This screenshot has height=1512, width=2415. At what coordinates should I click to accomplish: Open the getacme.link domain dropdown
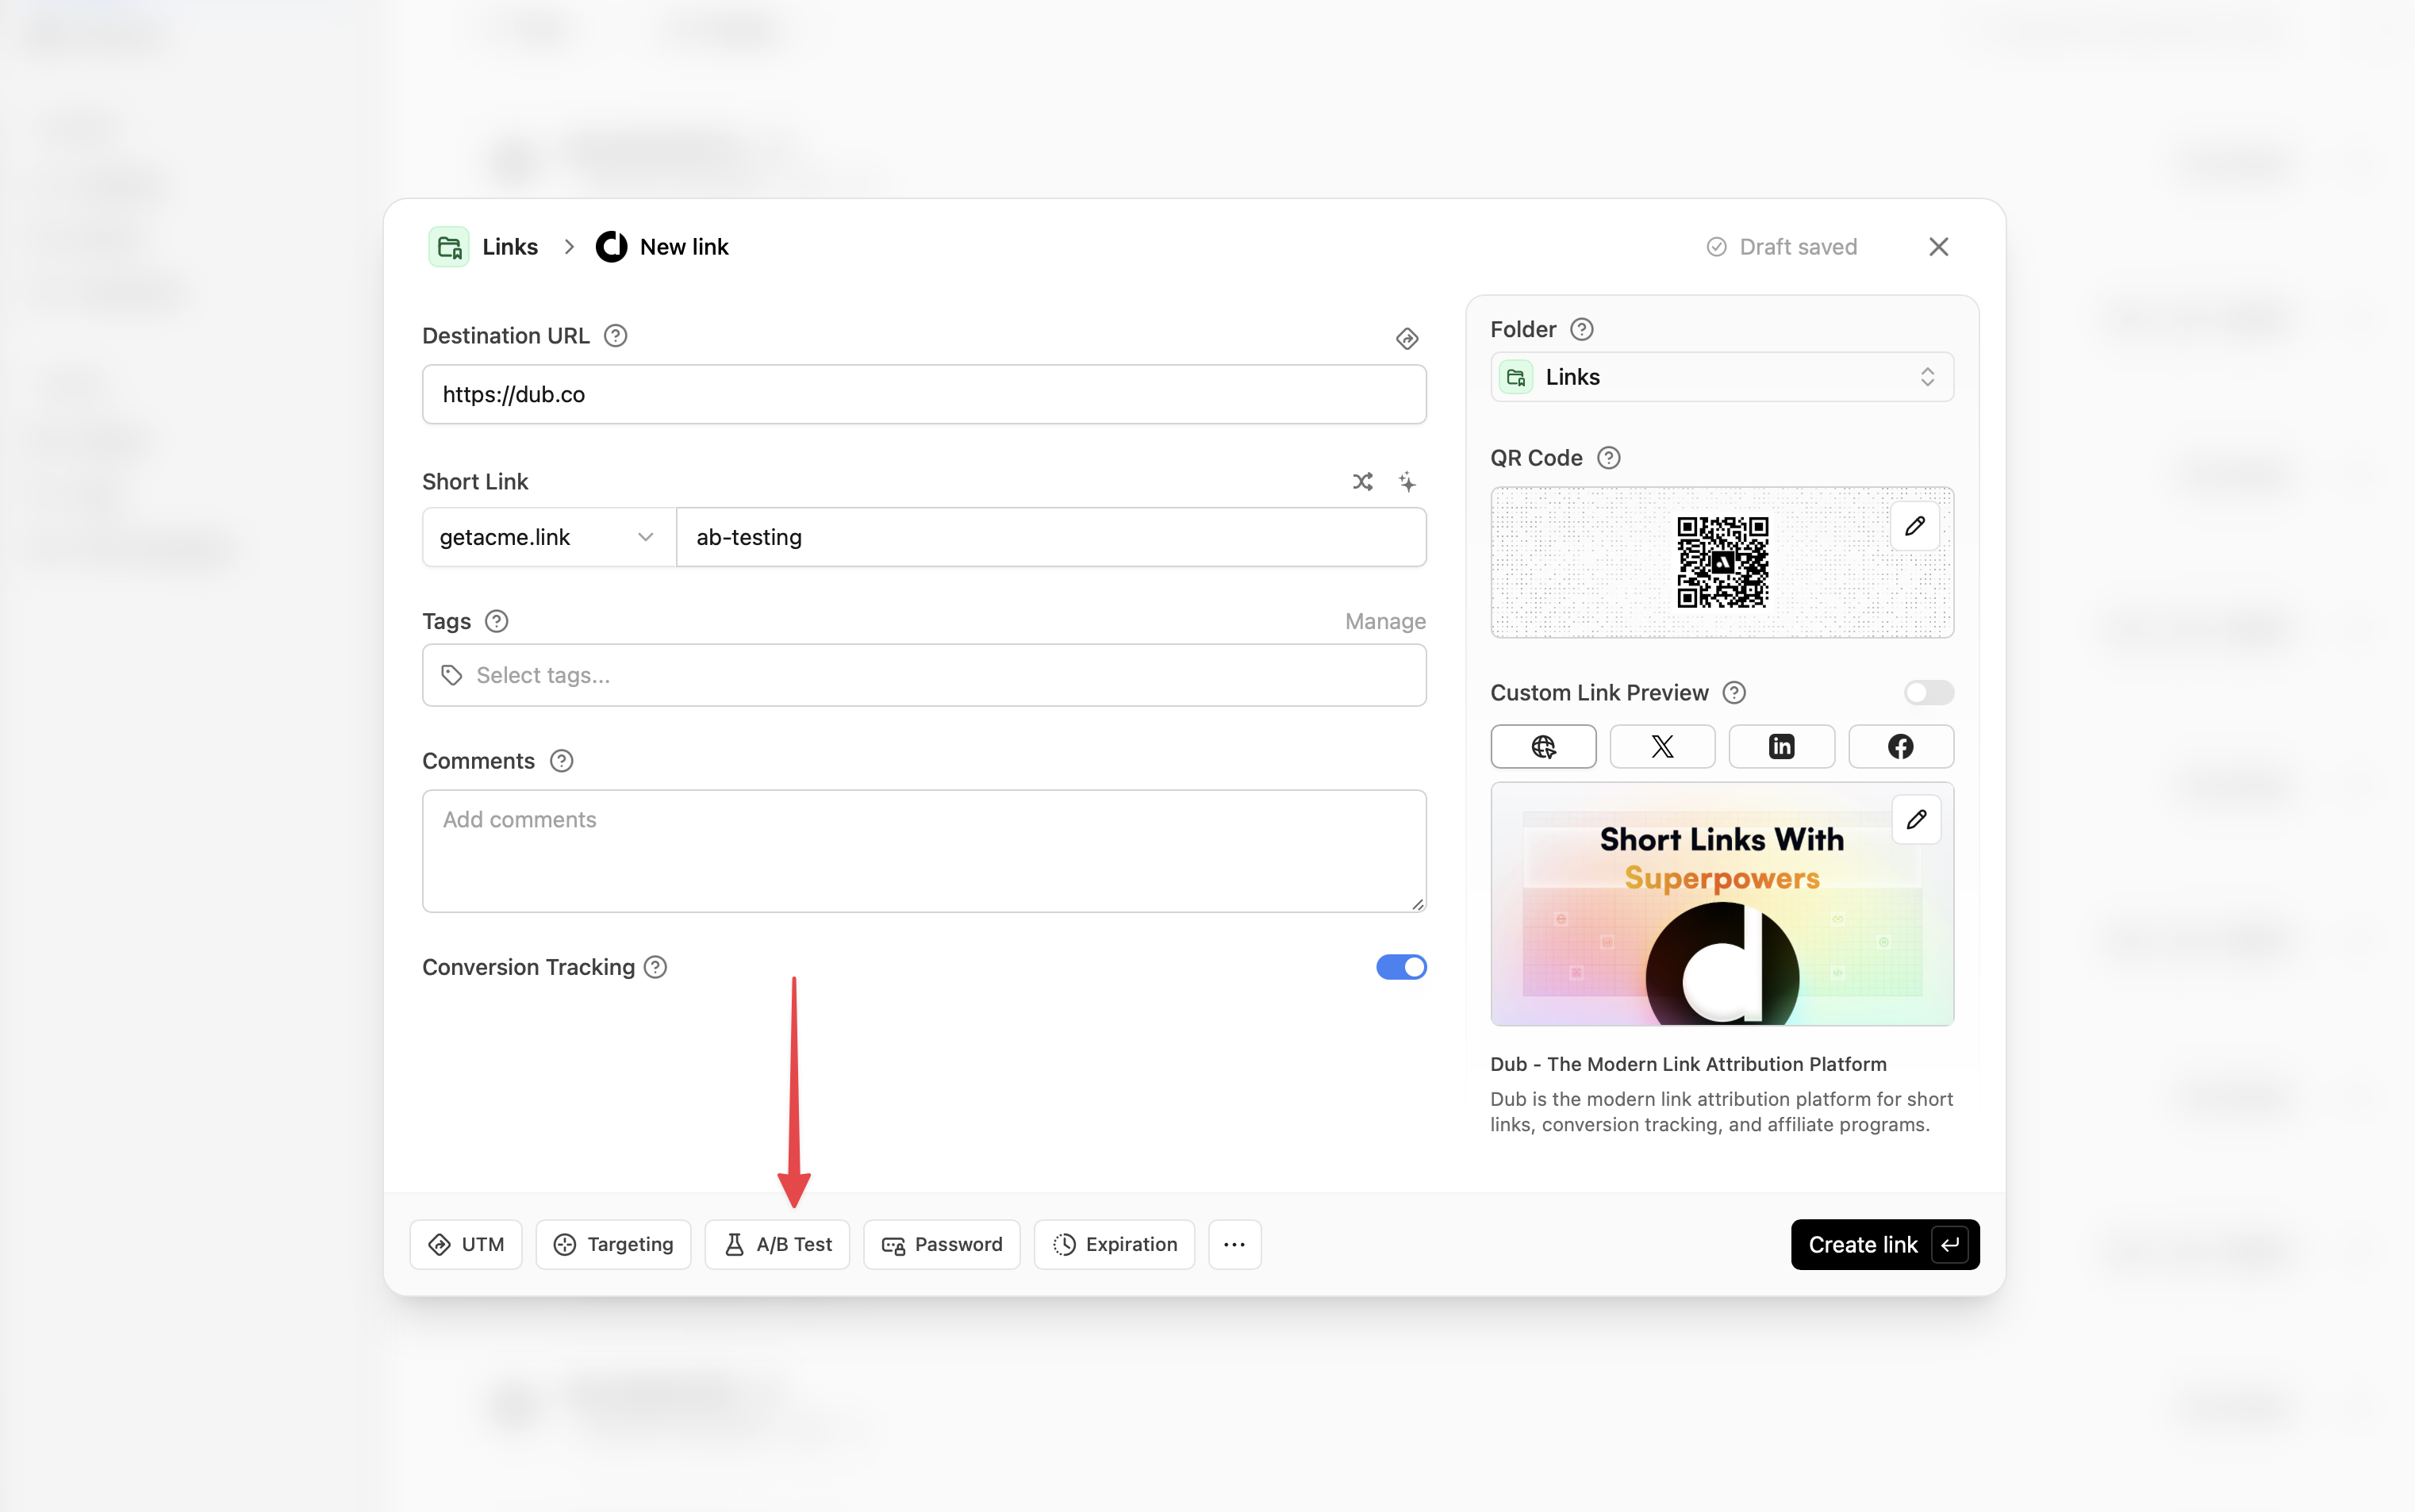(547, 537)
